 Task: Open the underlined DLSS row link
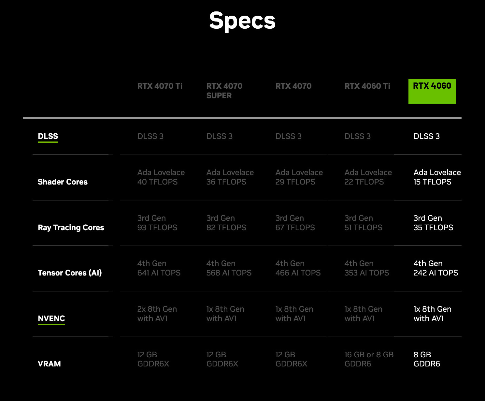click(x=48, y=136)
